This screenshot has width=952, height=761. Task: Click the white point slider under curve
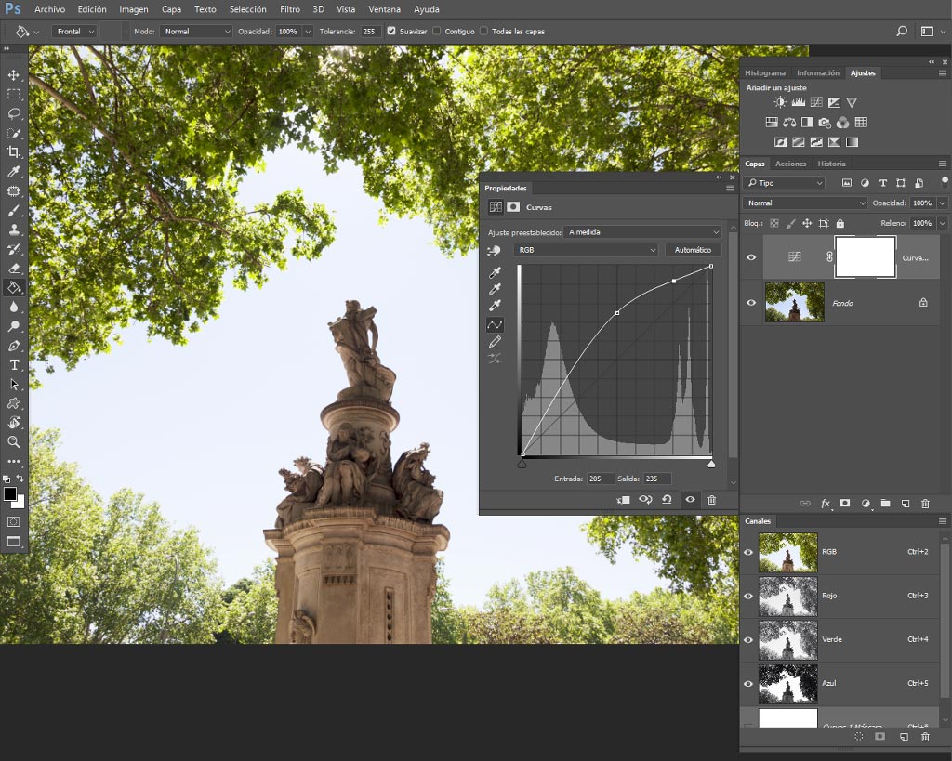coord(711,465)
